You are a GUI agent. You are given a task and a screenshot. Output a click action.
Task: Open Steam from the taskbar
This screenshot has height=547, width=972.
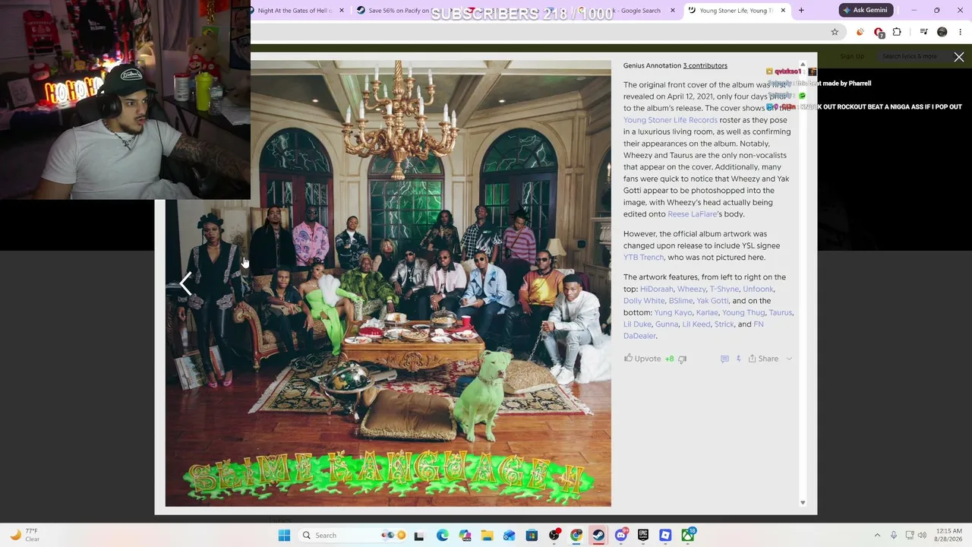pos(598,536)
